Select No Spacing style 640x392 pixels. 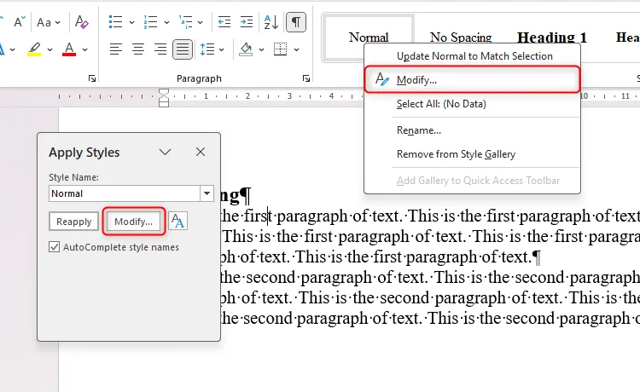click(x=461, y=37)
